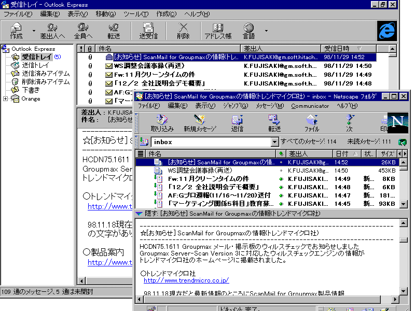This screenshot has width=415, height=311.
Task: Click the Internet Explorer logo in Outlook Express
Action: click(x=387, y=31)
